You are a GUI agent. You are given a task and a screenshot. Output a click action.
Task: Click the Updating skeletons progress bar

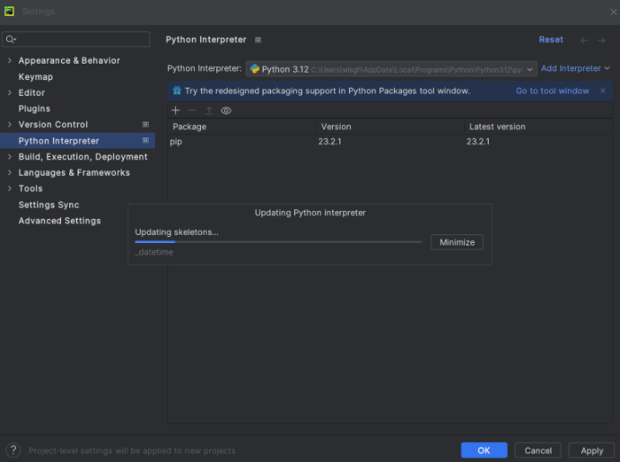point(279,242)
